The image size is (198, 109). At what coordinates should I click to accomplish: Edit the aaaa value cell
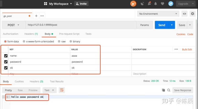tap(101, 56)
